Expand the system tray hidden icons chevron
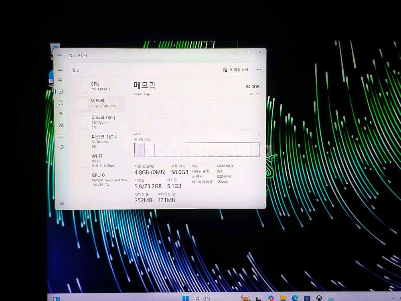Viewport: 401px width, 301px height. (x=393, y=298)
